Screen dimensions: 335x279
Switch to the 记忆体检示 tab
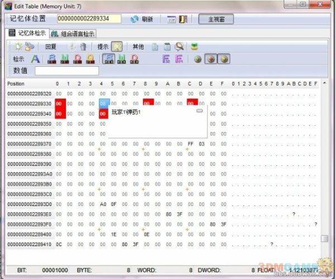coord(28,33)
